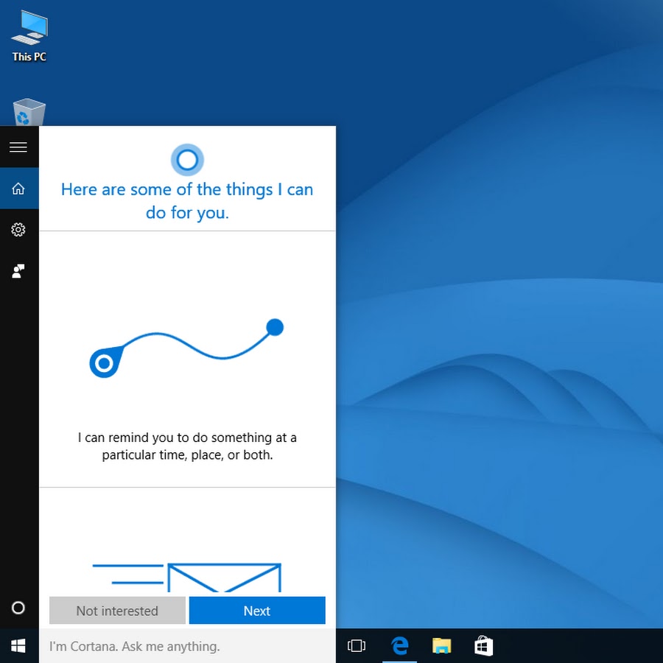Click the Cortana ring logo above the heading
The image size is (663, 663).
pos(187,159)
